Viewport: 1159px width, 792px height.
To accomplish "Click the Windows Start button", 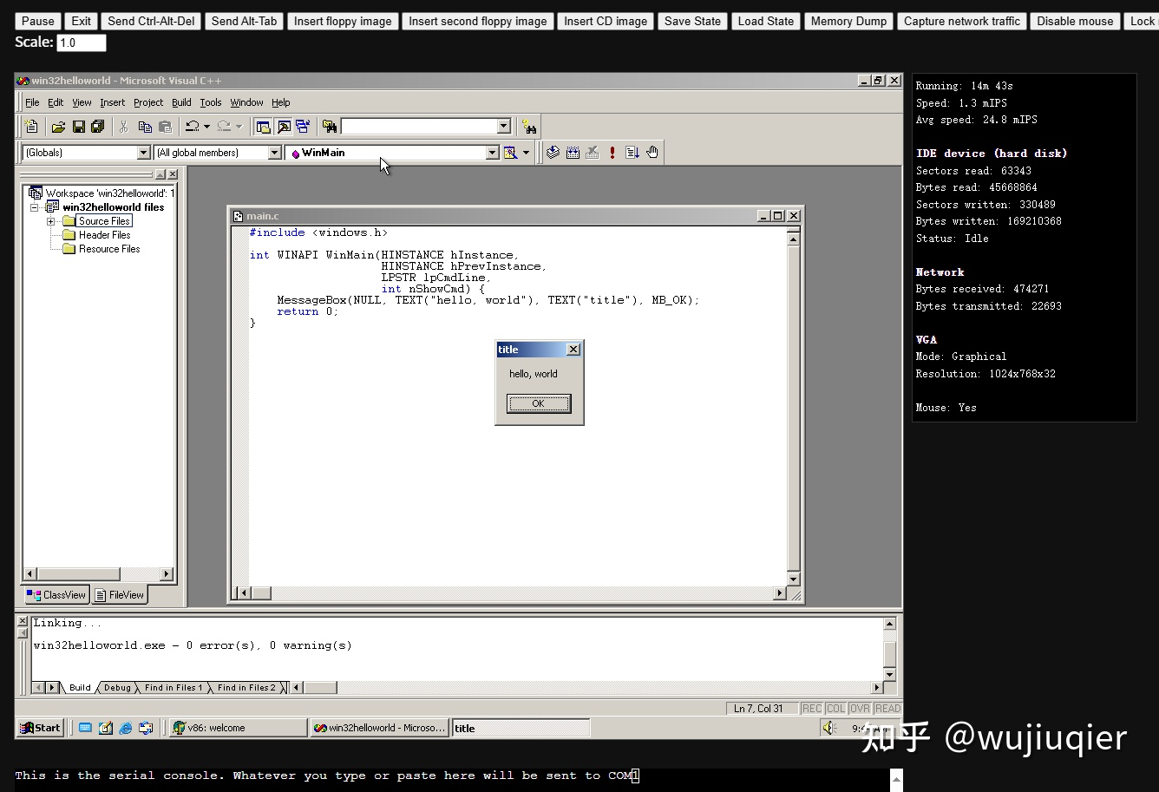I will pos(41,728).
